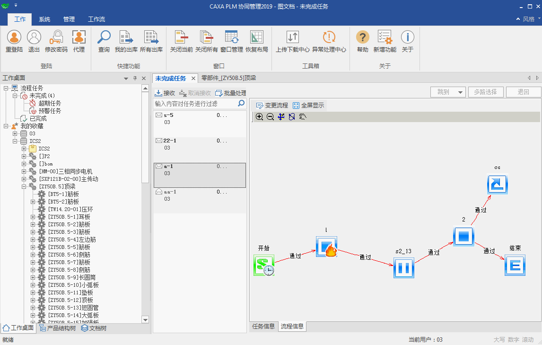Click the filter search magnifier icon
Image resolution: width=542 pixels, height=345 pixels.
241,103
